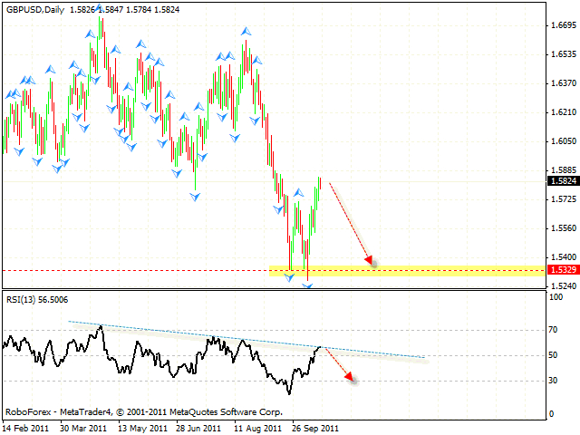580x435 pixels.
Task: Click the current price tag 1.5824
Action: click(x=563, y=180)
